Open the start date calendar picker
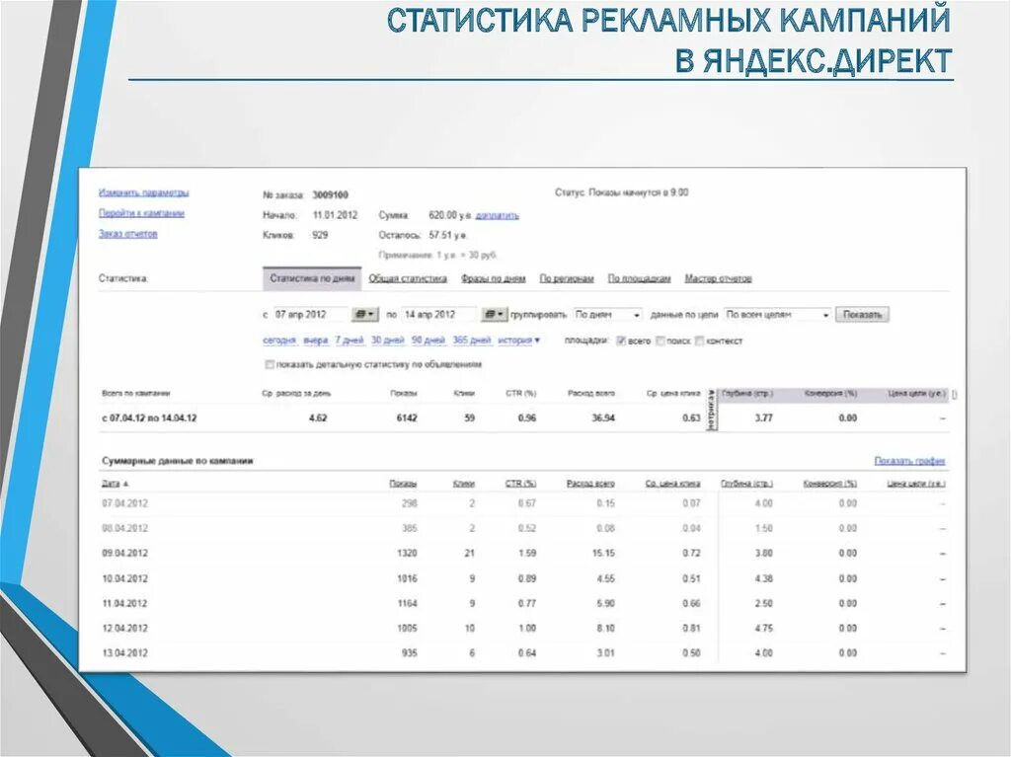Viewport: 1011px width, 757px height. (364, 315)
